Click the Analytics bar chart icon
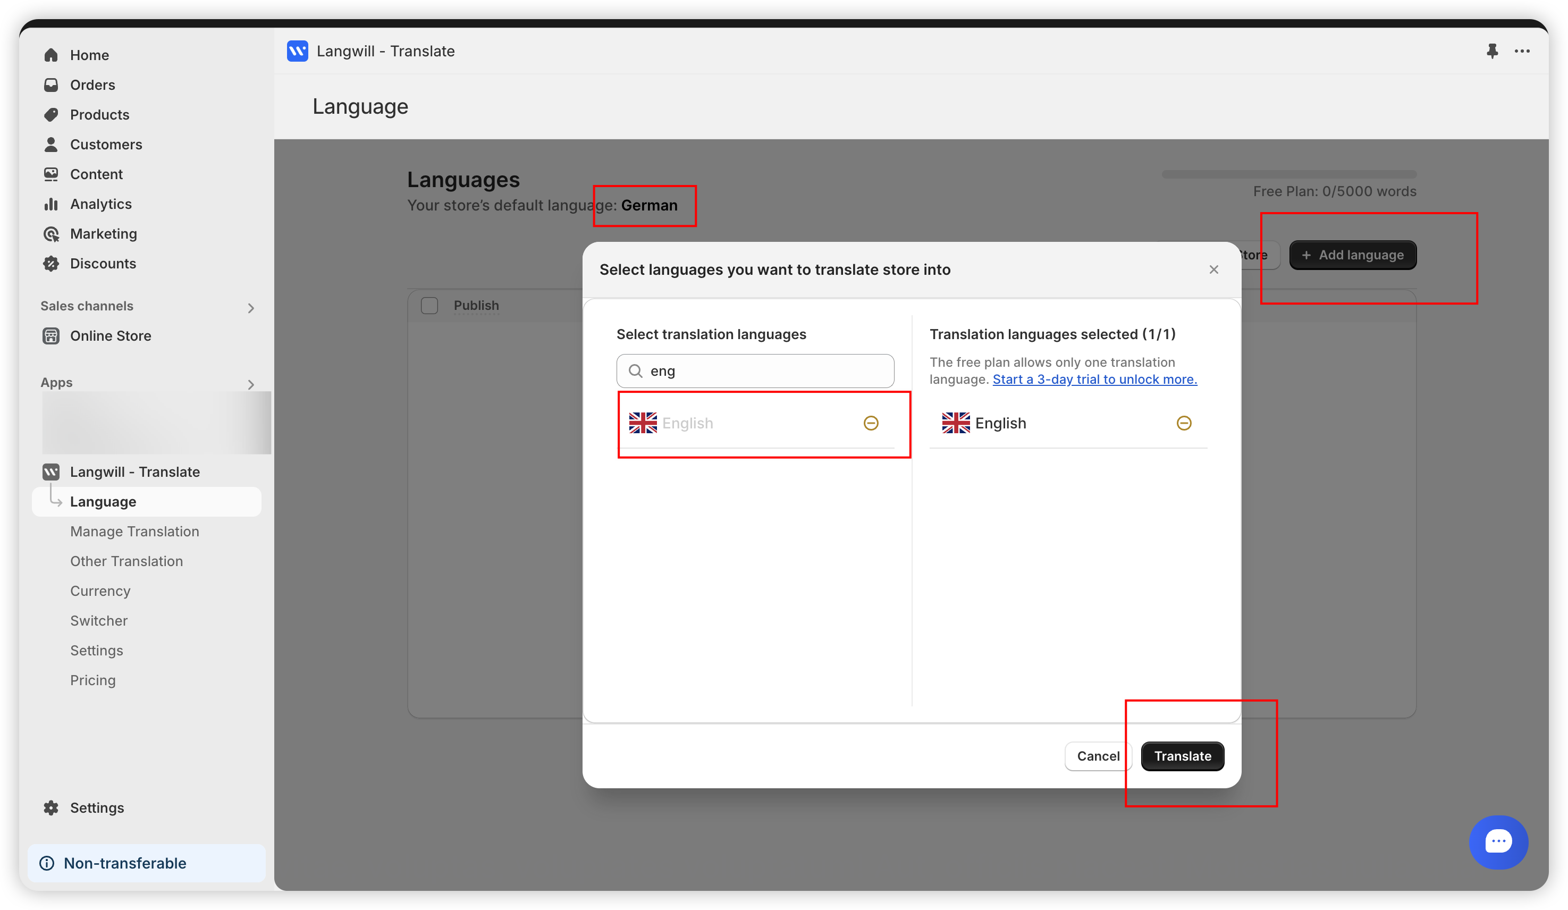The width and height of the screenshot is (1568, 910). (x=51, y=204)
